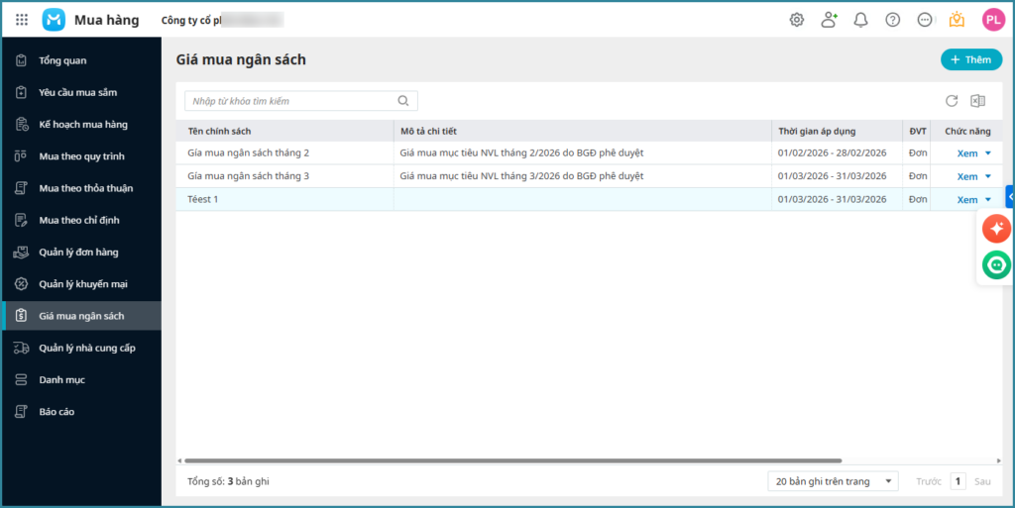Image resolution: width=1015 pixels, height=508 pixels.
Task: Open dropdown arrow beside Xem for tháng 3 row
Action: 988,176
